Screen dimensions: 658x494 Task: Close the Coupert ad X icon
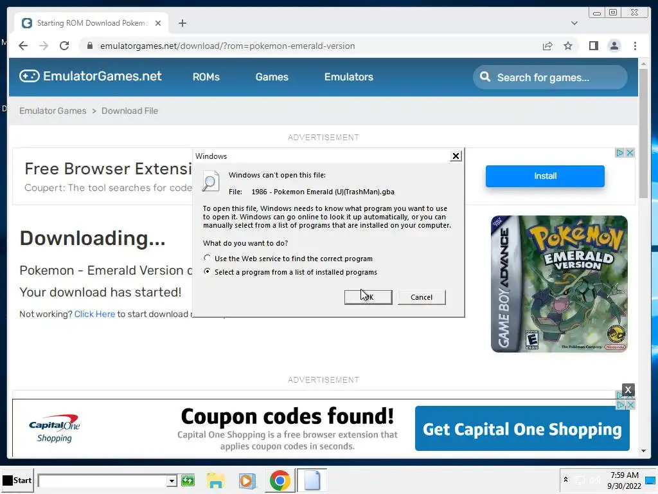click(630, 153)
